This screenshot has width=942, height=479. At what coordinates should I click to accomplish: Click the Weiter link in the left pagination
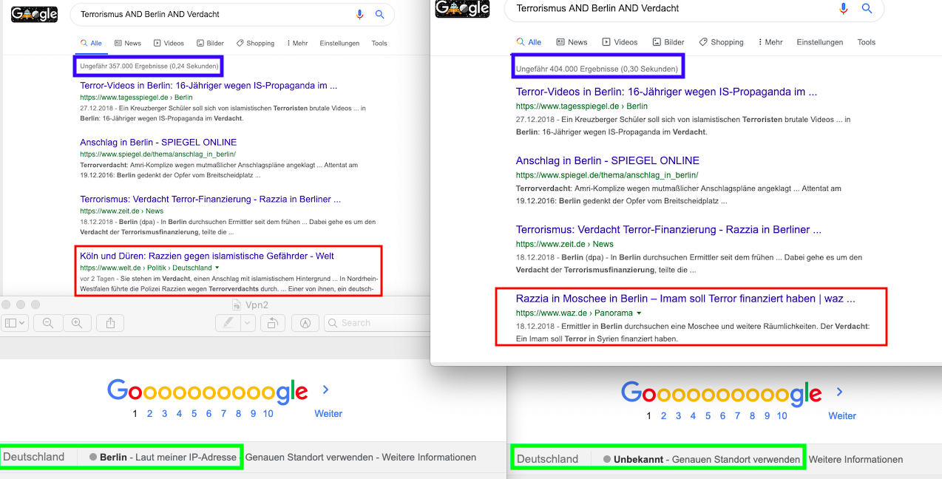point(328,413)
